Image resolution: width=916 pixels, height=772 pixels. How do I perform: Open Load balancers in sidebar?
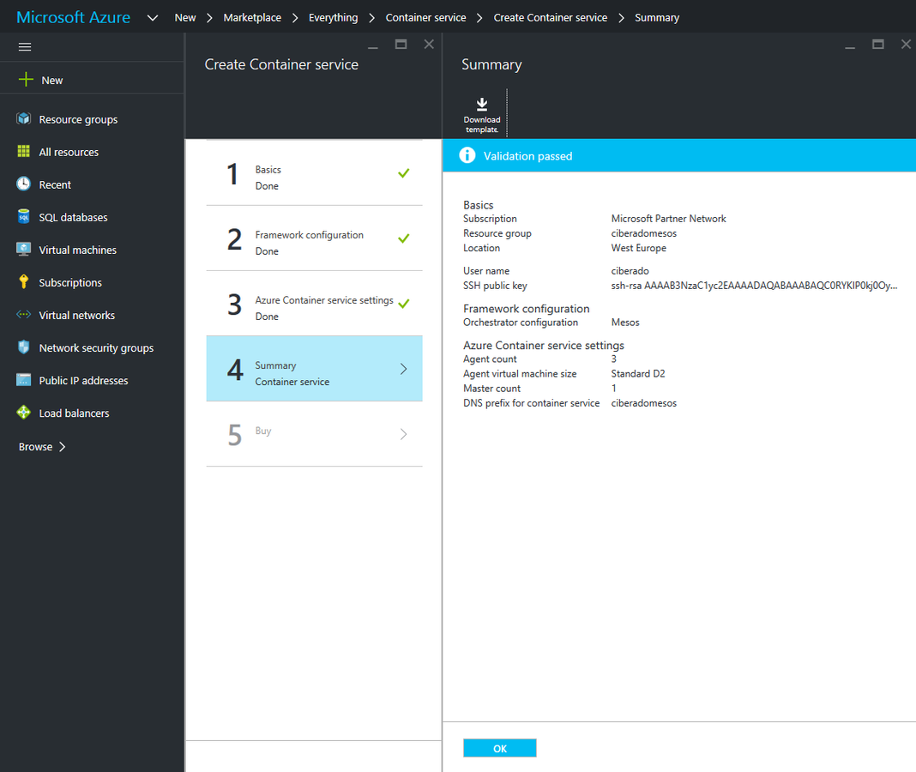click(x=75, y=413)
